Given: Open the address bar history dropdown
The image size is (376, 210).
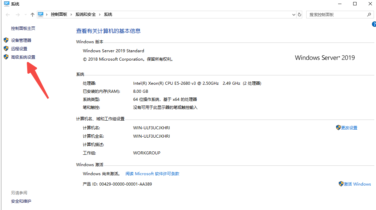Looking at the screenshot, I should 294,15.
